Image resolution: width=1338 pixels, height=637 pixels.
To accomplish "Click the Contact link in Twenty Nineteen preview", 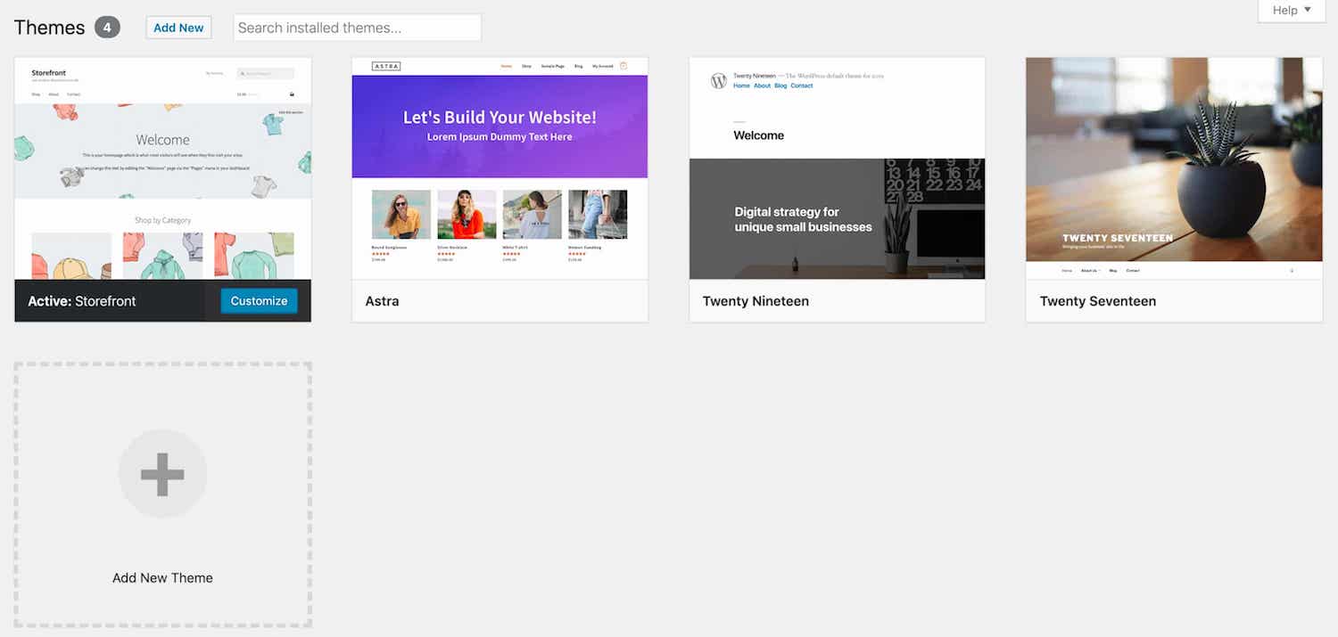I will pos(801,86).
